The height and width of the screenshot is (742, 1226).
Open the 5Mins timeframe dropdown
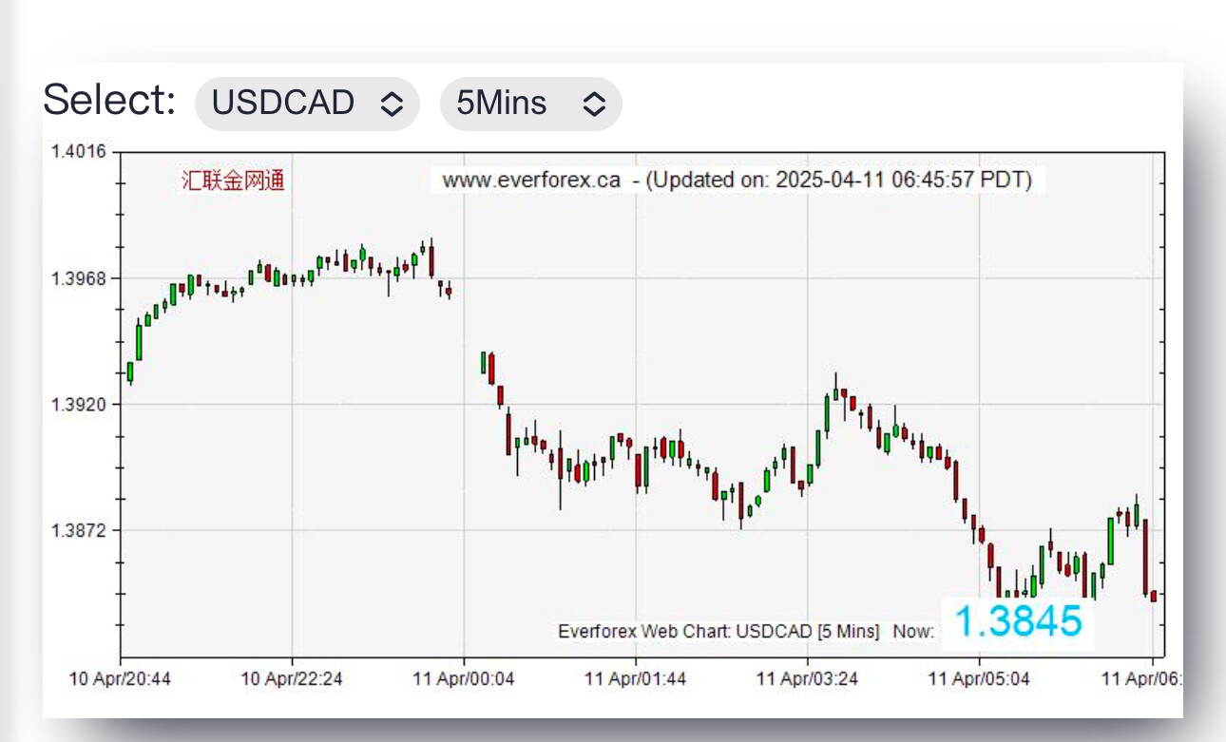pyautogui.click(x=529, y=103)
